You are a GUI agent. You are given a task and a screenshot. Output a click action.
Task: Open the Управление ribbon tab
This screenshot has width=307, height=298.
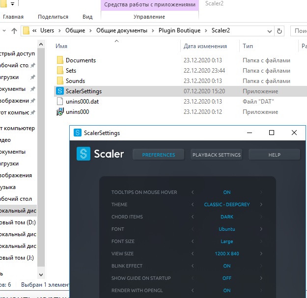pos(149,17)
